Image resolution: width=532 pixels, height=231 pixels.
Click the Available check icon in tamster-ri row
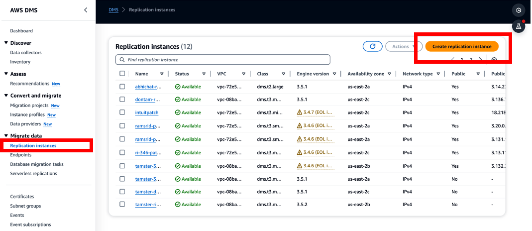(x=178, y=205)
